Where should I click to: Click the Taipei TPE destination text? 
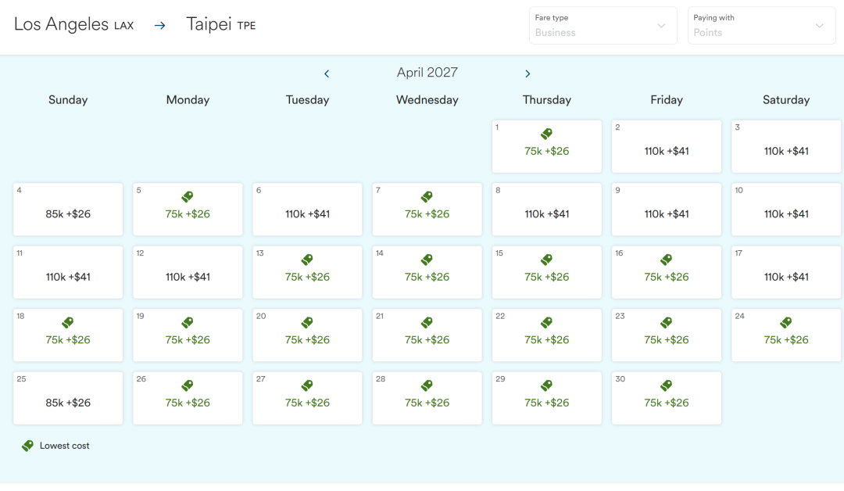pos(220,24)
